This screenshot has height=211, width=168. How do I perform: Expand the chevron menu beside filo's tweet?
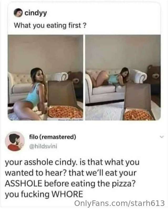pos(162,137)
